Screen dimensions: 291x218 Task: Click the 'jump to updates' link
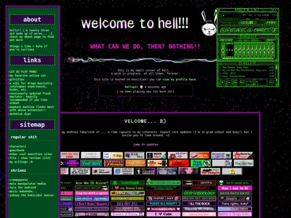point(145,144)
